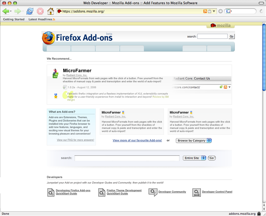Click the header search text field
This screenshot has width=266, height=216.
click(x=212, y=36)
